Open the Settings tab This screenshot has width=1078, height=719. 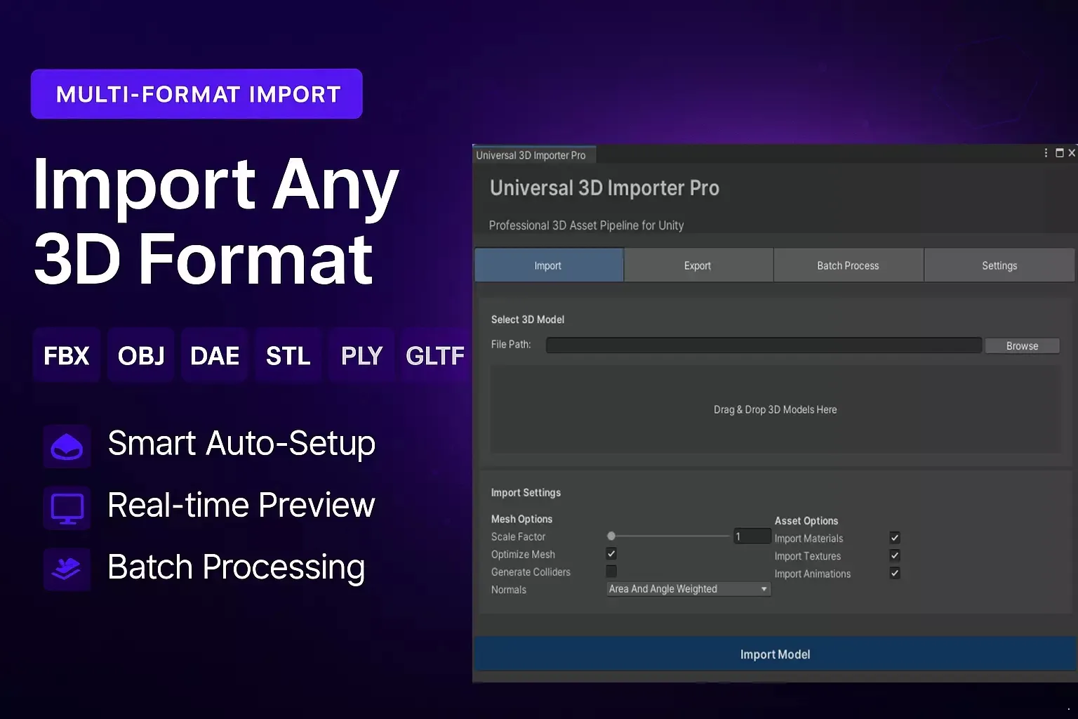[999, 265]
